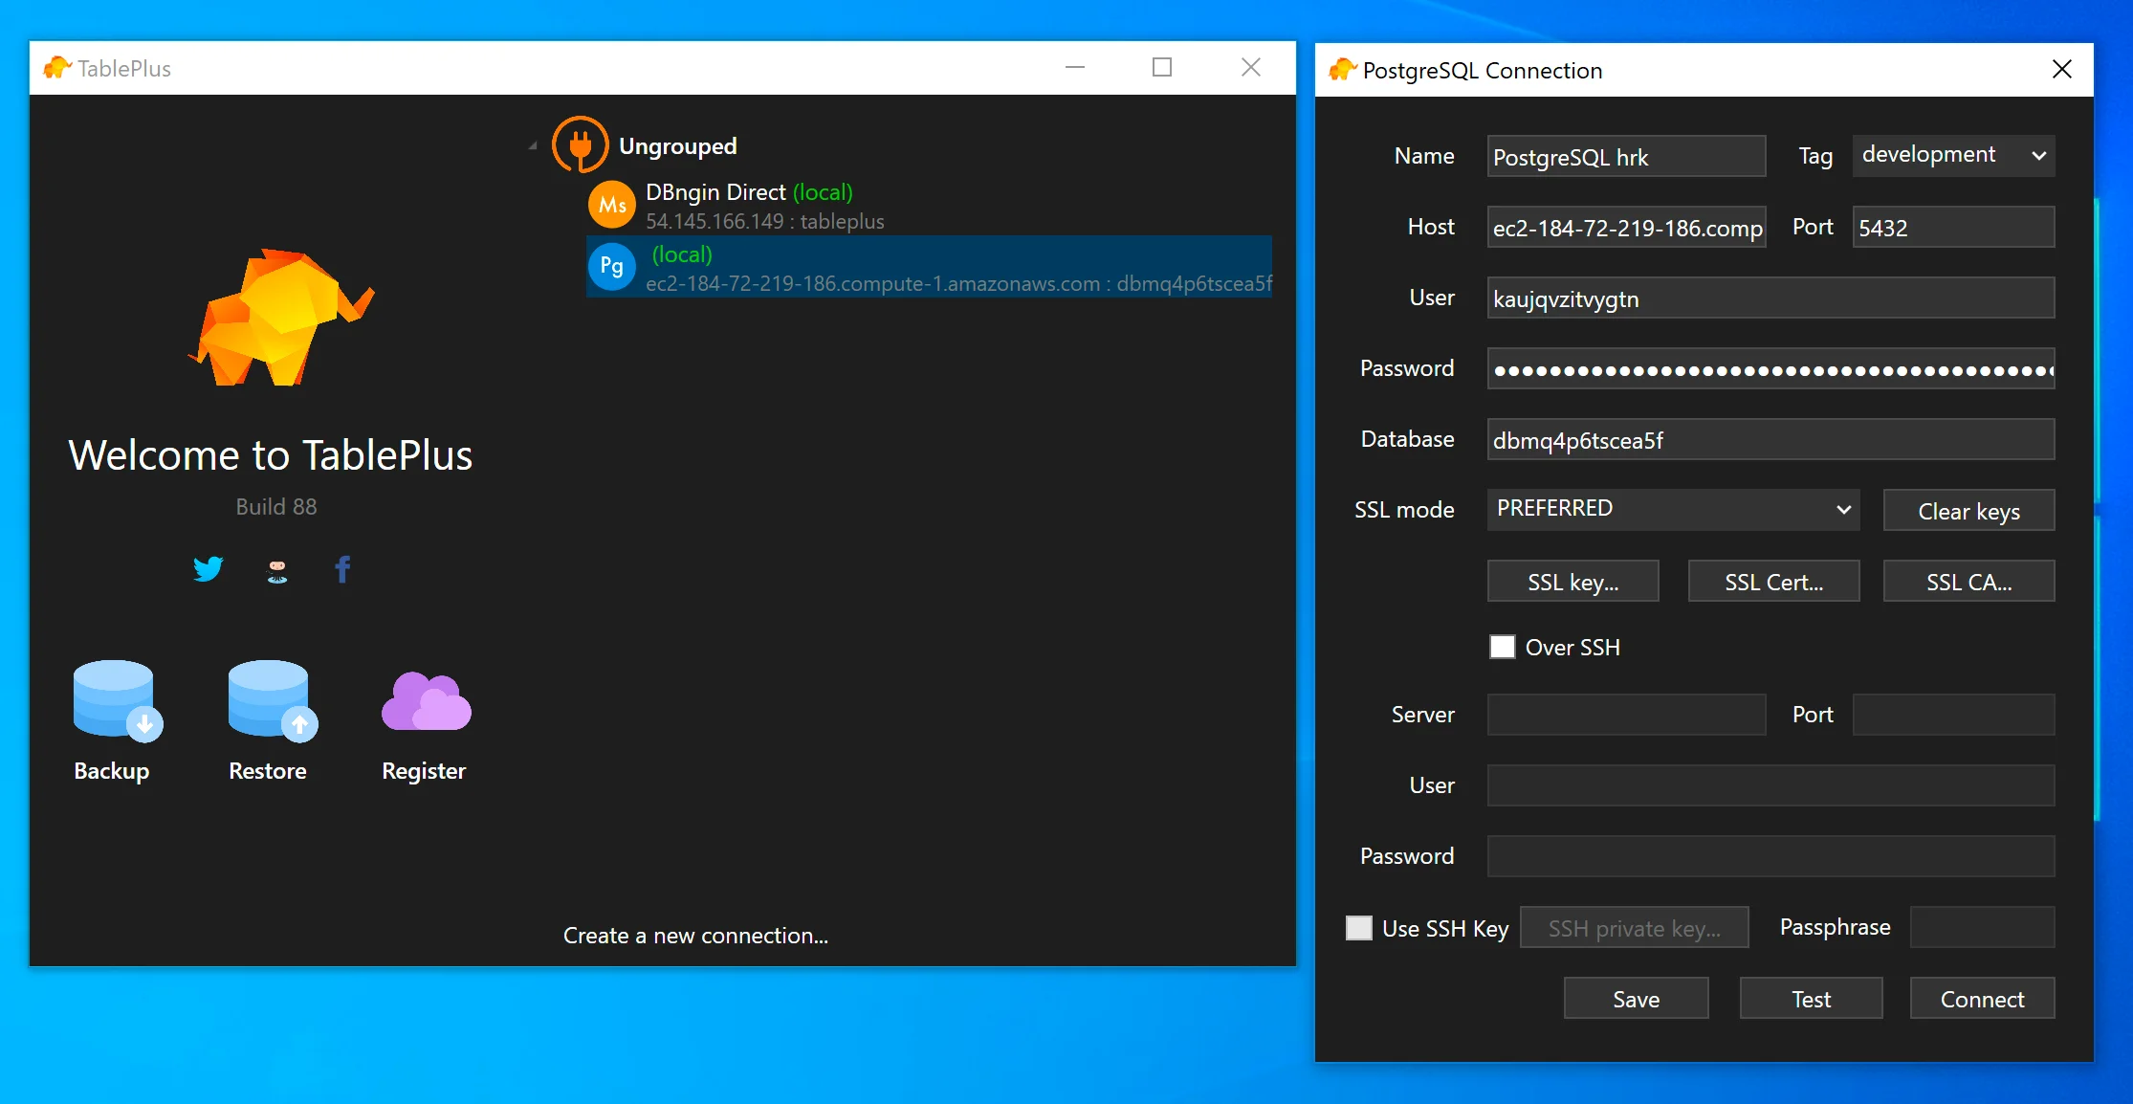Toggle the Use SSH Key checkbox

tap(1358, 927)
